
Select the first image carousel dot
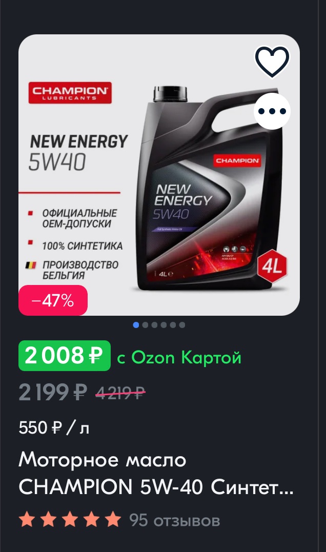tap(136, 325)
